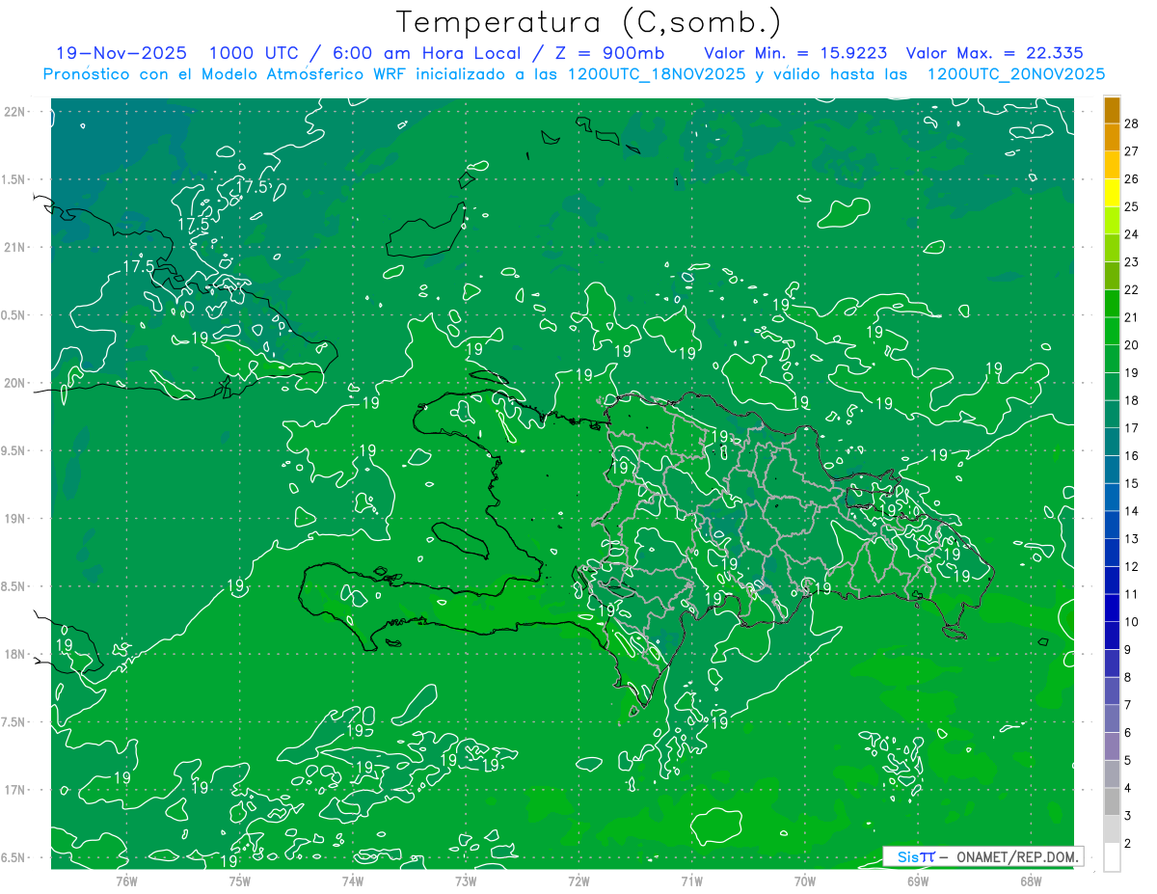The width and height of the screenshot is (1157, 894).
Task: Click the "0.5N" latitude label
Action: (x=13, y=315)
